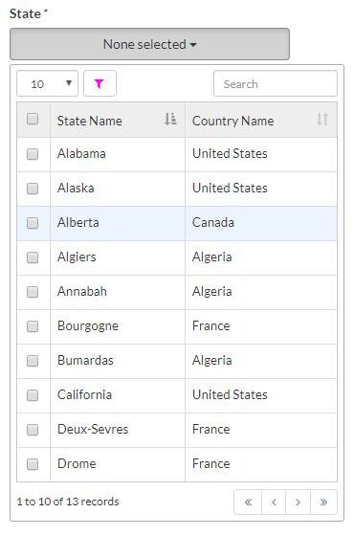The width and height of the screenshot is (354, 536).
Task: Check the Algiers row checkbox
Action: [x=33, y=257]
